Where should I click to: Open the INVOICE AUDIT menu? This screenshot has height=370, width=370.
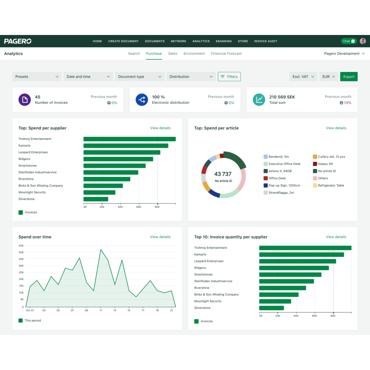coord(266,41)
